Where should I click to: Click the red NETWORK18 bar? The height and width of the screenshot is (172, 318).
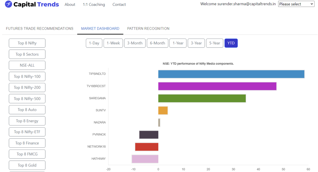coord(147,147)
